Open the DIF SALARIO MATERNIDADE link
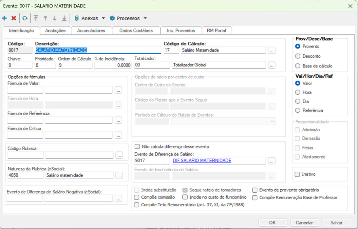358x229 pixels. 202,161
